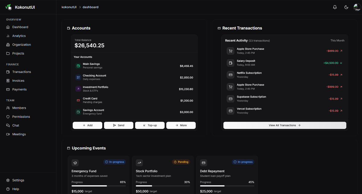Viewport: 362px width, 194px height.
Task: Click the user avatar in the header
Action: click(357, 7)
